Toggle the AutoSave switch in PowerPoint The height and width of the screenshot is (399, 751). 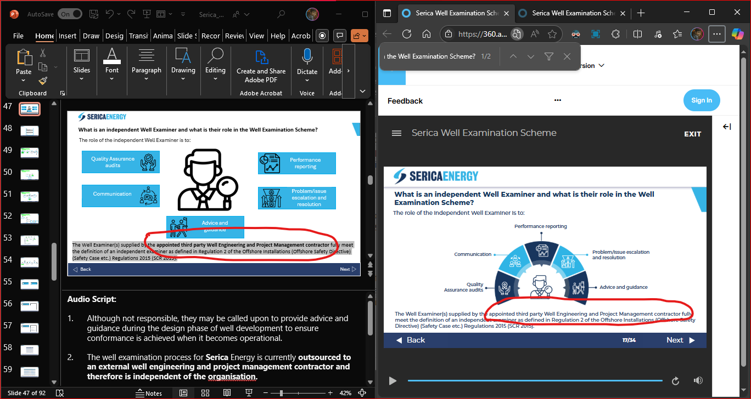click(70, 14)
